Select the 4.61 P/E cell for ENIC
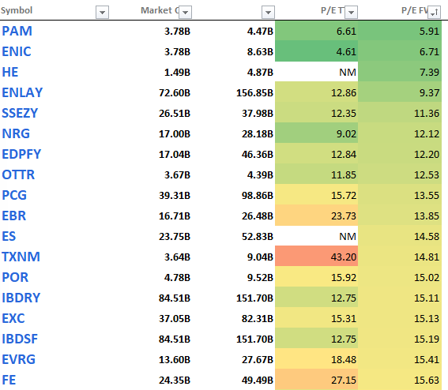The image size is (448, 390). tap(317, 51)
